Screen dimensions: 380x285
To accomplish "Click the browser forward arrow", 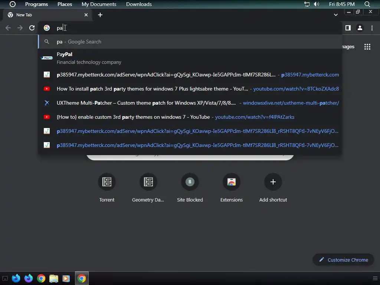I will tap(20, 28).
